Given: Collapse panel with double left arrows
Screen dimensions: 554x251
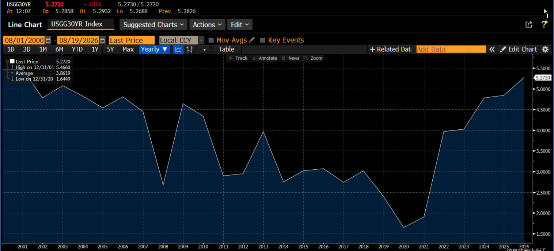Looking at the screenshot, I should pyautogui.click(x=492, y=50).
